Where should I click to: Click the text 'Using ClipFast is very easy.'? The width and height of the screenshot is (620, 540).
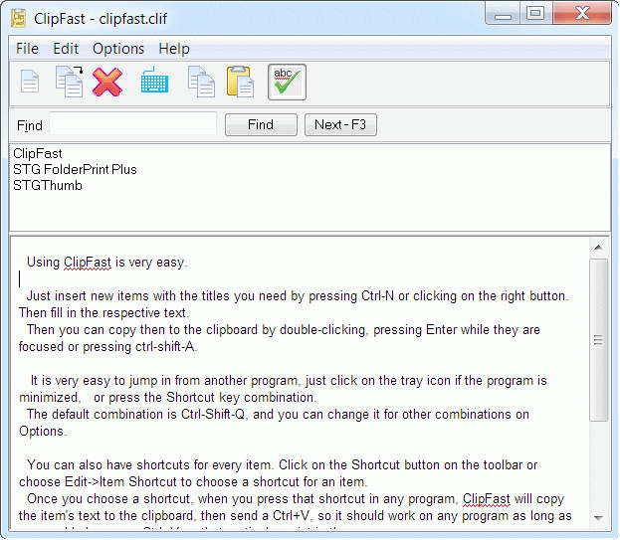coord(106,263)
